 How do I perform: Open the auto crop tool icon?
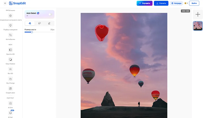(10, 35)
